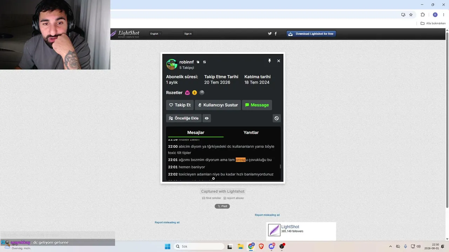The width and height of the screenshot is (449, 252).
Task: Click the Kullanıcıyı Sustur button
Action: click(218, 105)
